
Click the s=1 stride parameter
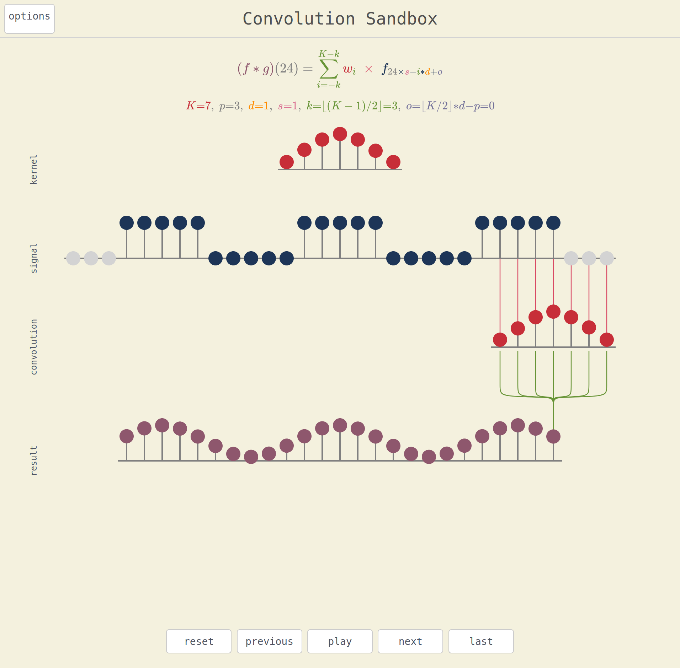[288, 106]
